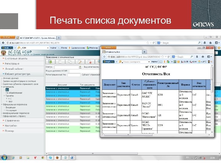Collapse the Кабинет регистратора sidebar section
Image resolution: width=221 pixels, height=166 pixels.
point(17,74)
